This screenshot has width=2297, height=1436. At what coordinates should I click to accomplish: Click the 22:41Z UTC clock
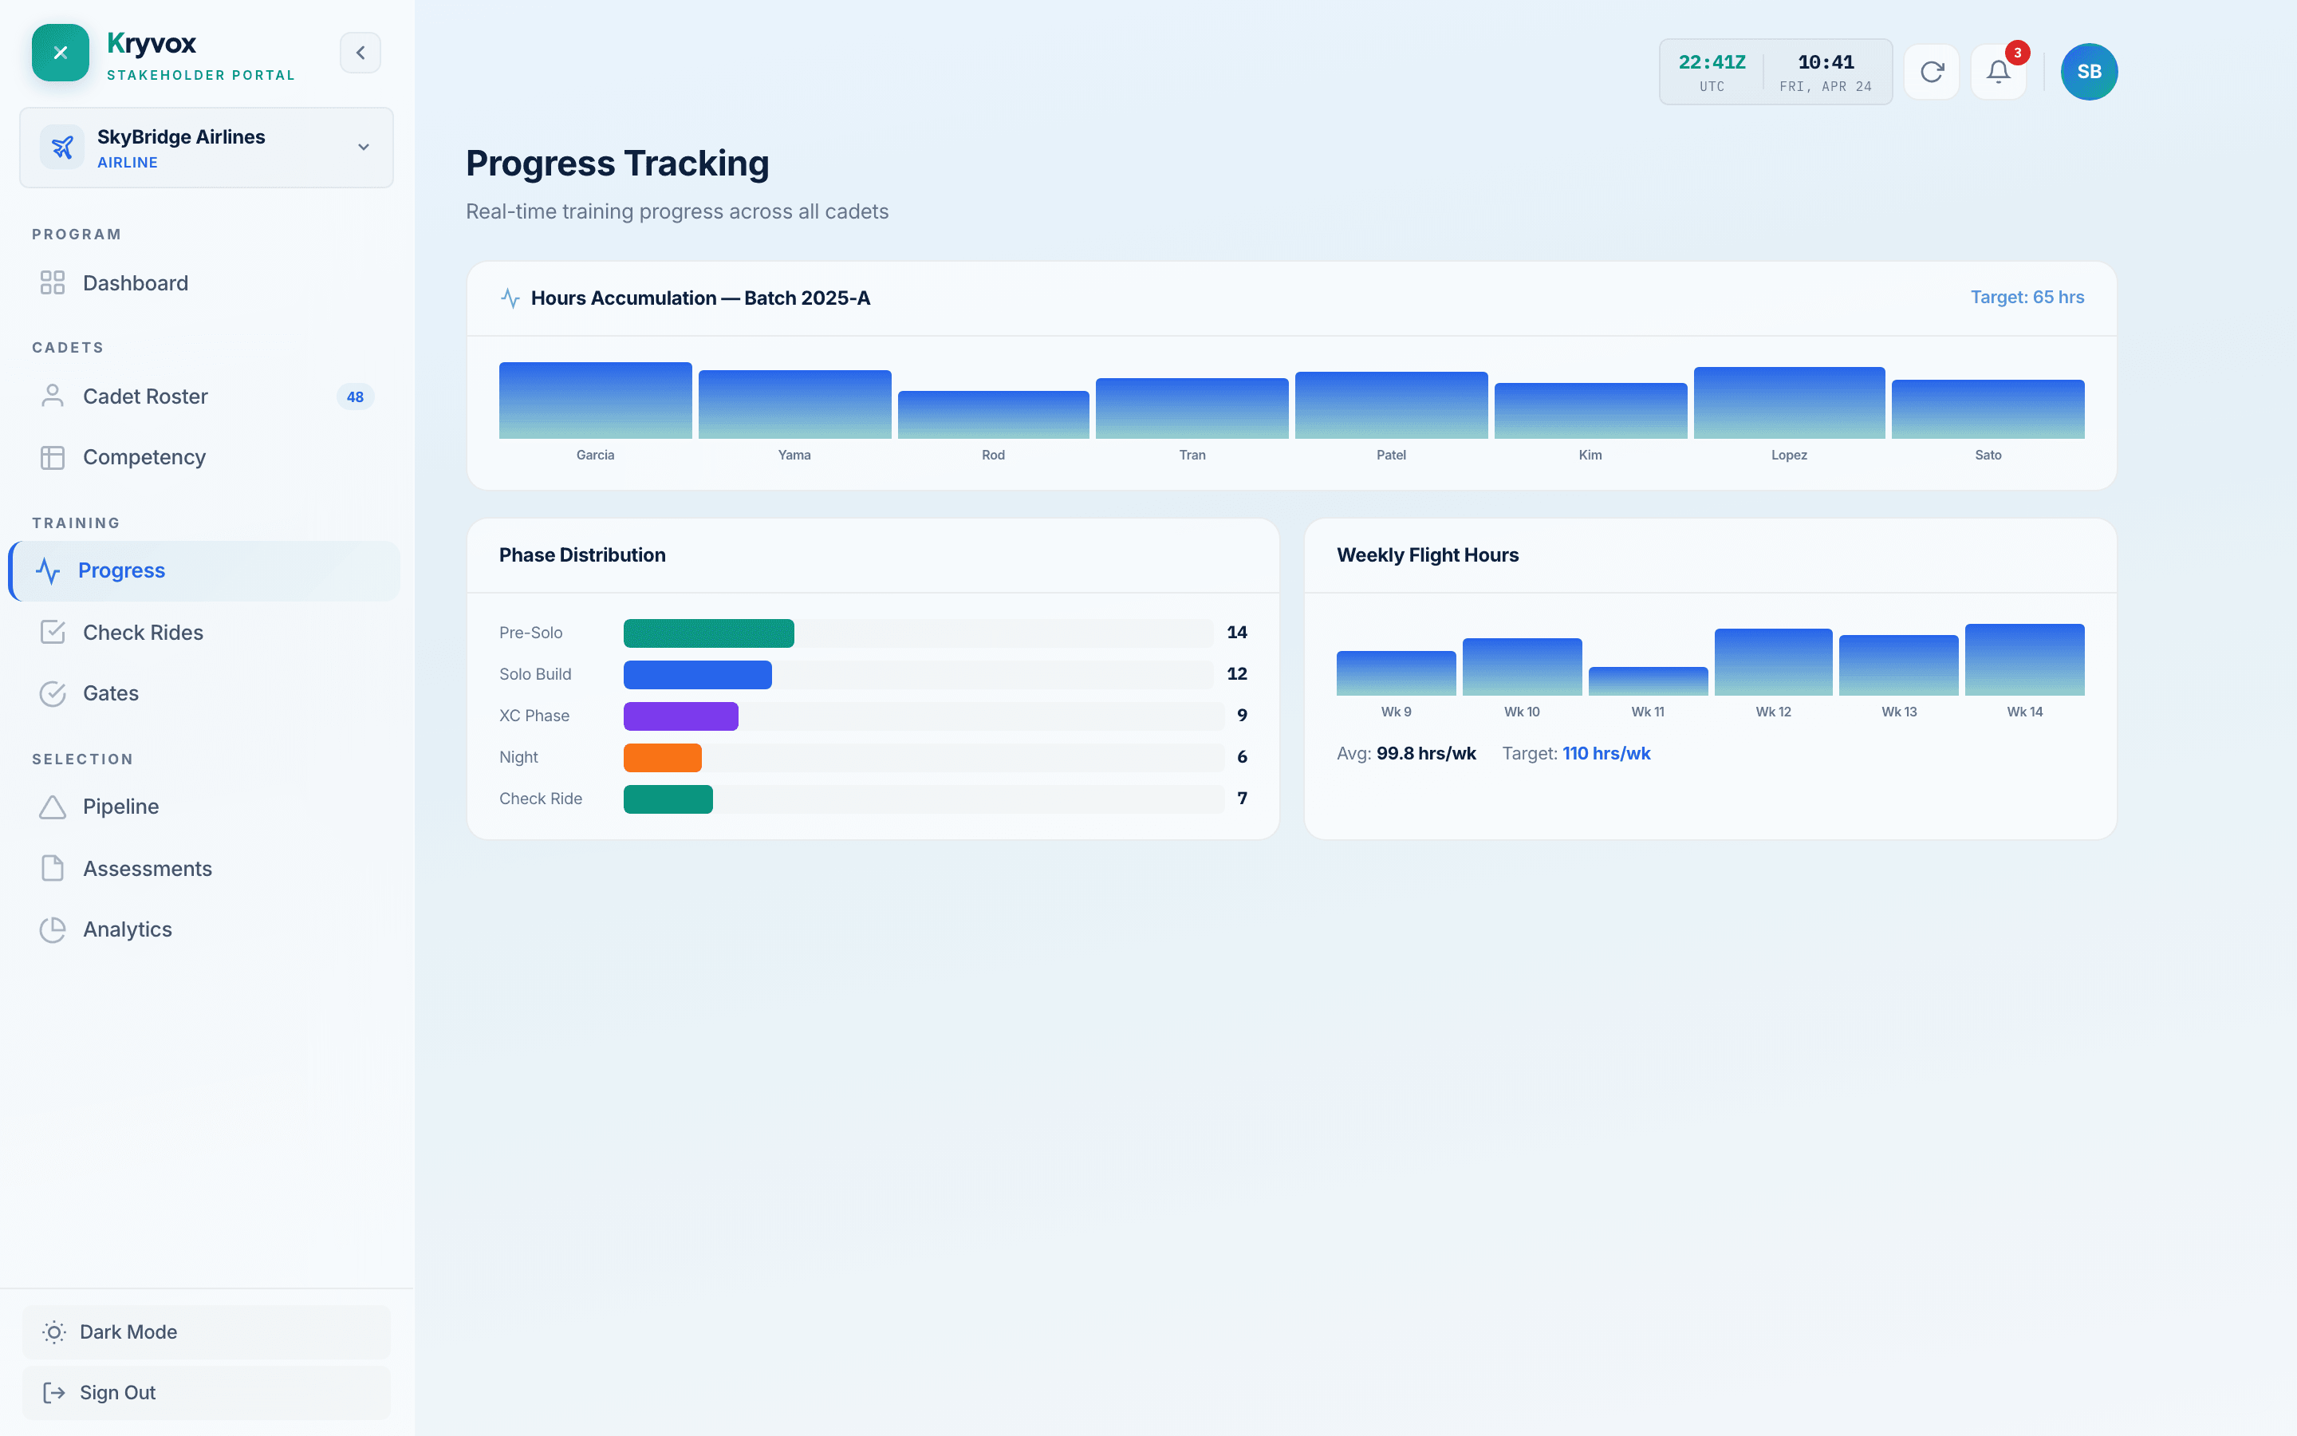point(1712,72)
